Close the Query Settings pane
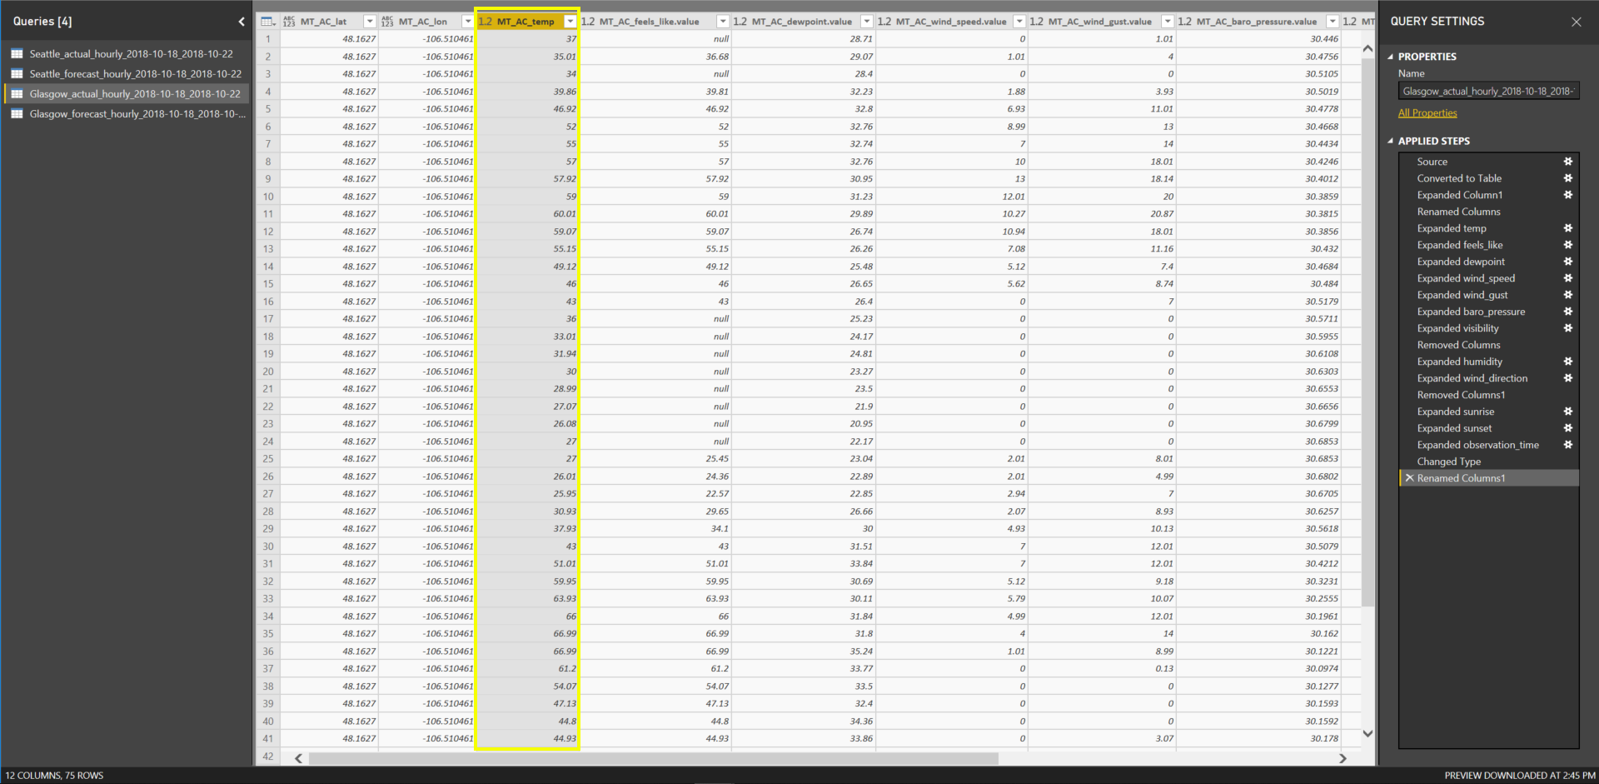 click(x=1576, y=22)
